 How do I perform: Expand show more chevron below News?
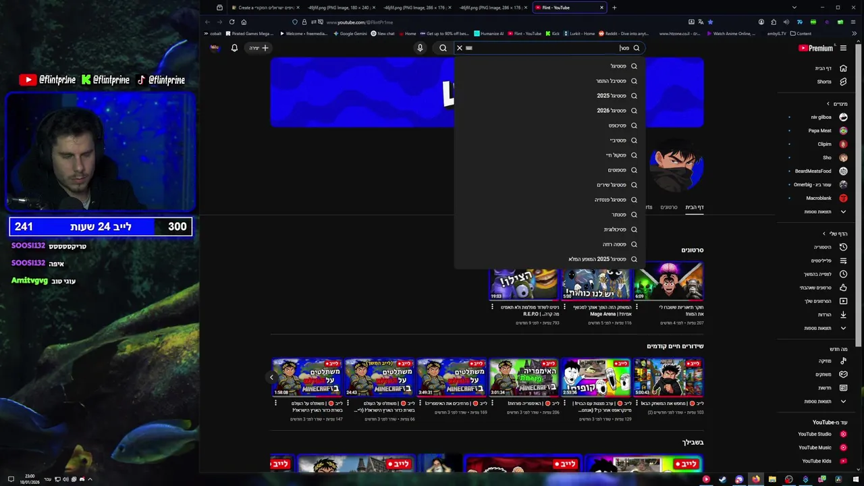tap(843, 401)
